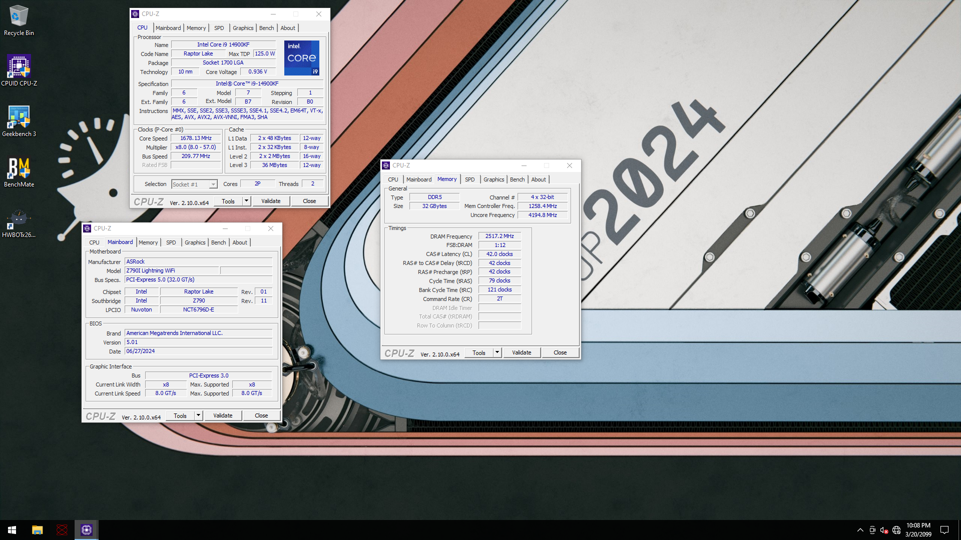
Task: Click the Multiplier value x8.0 (8.0 - 57.0)
Action: point(196,147)
